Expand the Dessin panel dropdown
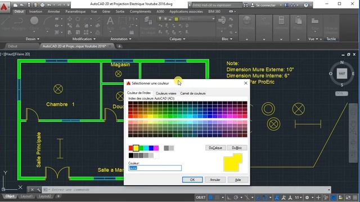The height and width of the screenshot is (202, 360). pos(33,39)
